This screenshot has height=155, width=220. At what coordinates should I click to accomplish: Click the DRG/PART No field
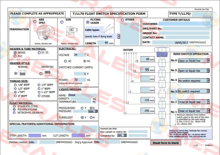pos(186,29)
